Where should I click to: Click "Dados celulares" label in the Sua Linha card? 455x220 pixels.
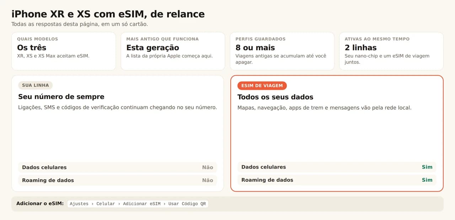point(44,167)
